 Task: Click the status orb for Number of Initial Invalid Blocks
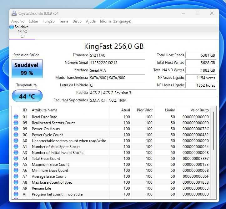tap(16, 152)
